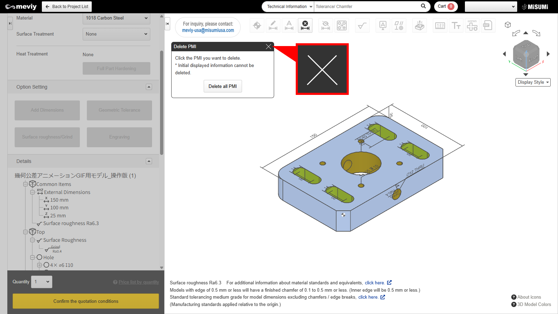Export the DXF file icon
The height and width of the screenshot is (314, 558).
[x=488, y=25]
